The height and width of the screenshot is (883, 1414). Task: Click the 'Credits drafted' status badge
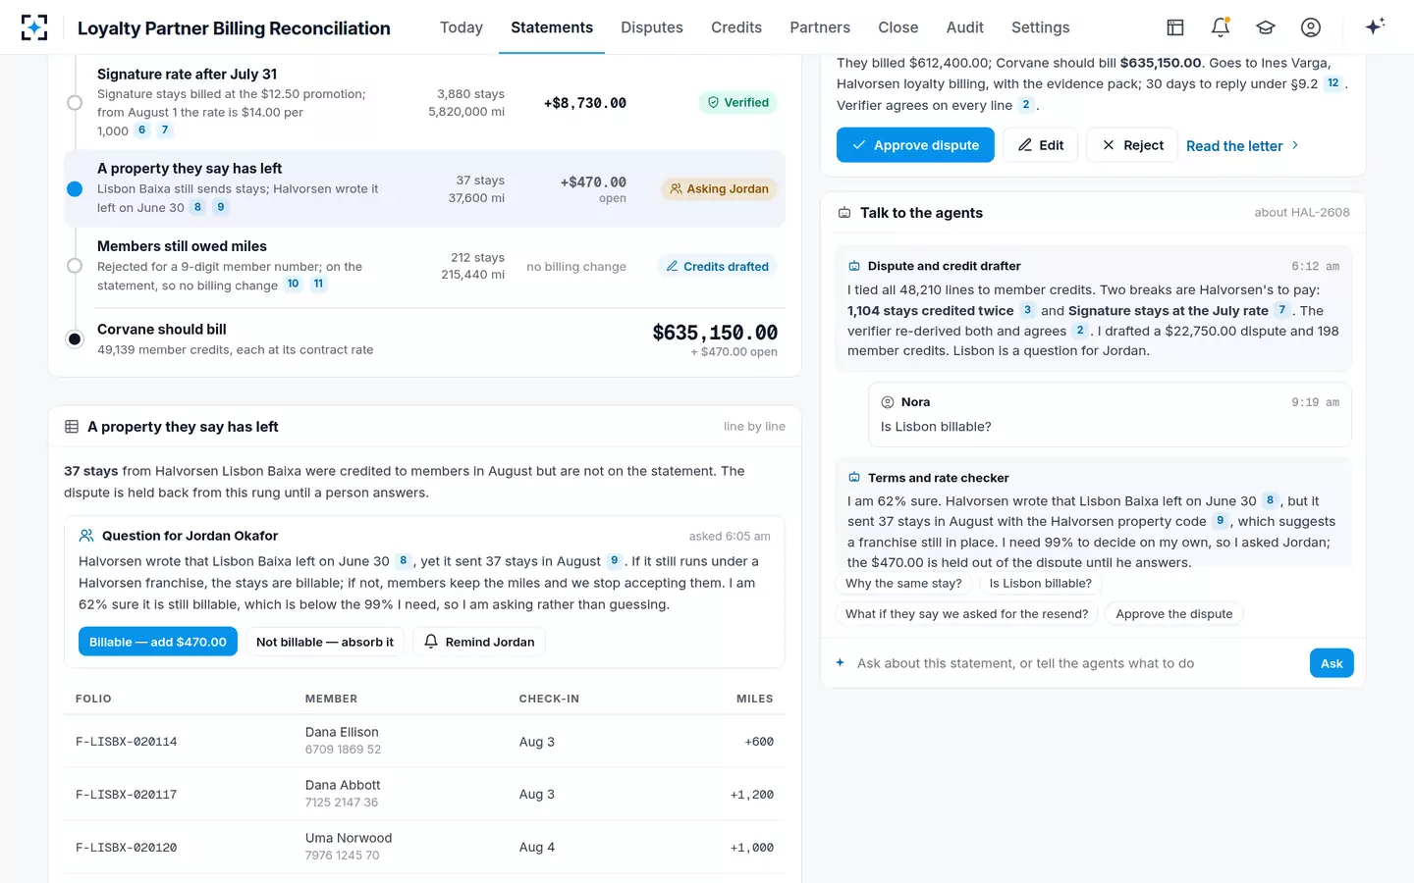[717, 266]
